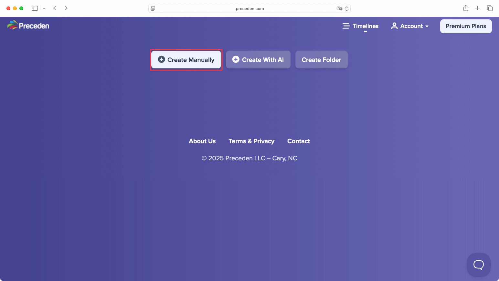Click the reload page icon
This screenshot has height=281, width=499.
tap(346, 8)
